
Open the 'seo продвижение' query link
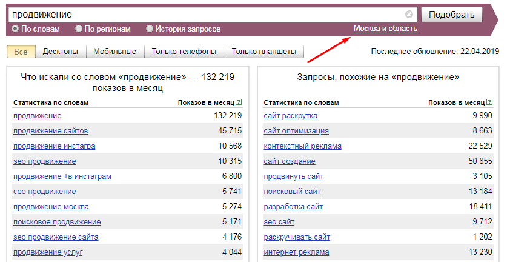pos(45,161)
